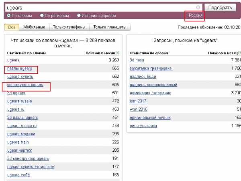The height and width of the screenshot is (181, 241).
Task: Open the зажигалка гравировка link
Action: (151, 68)
